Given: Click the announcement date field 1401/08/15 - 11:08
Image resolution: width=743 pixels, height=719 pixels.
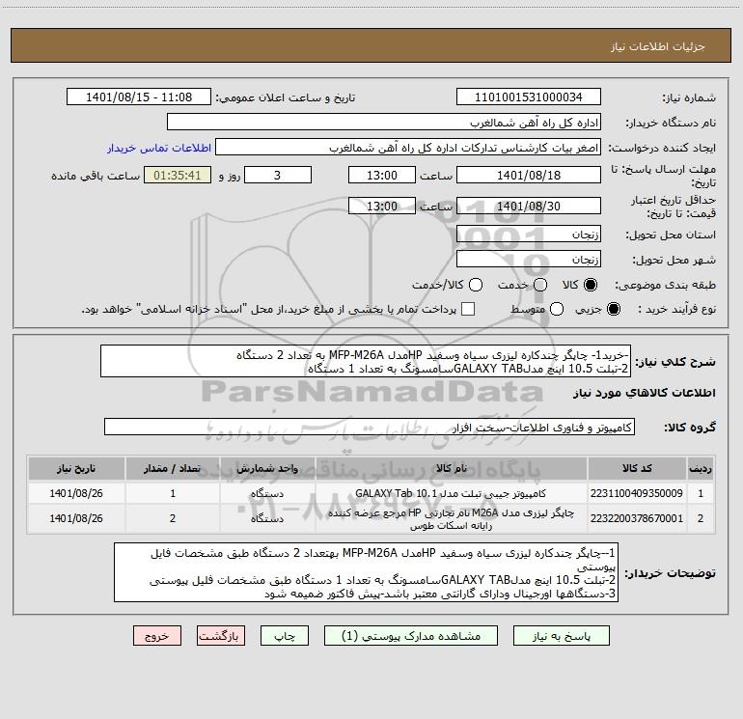Looking at the screenshot, I should (139, 97).
